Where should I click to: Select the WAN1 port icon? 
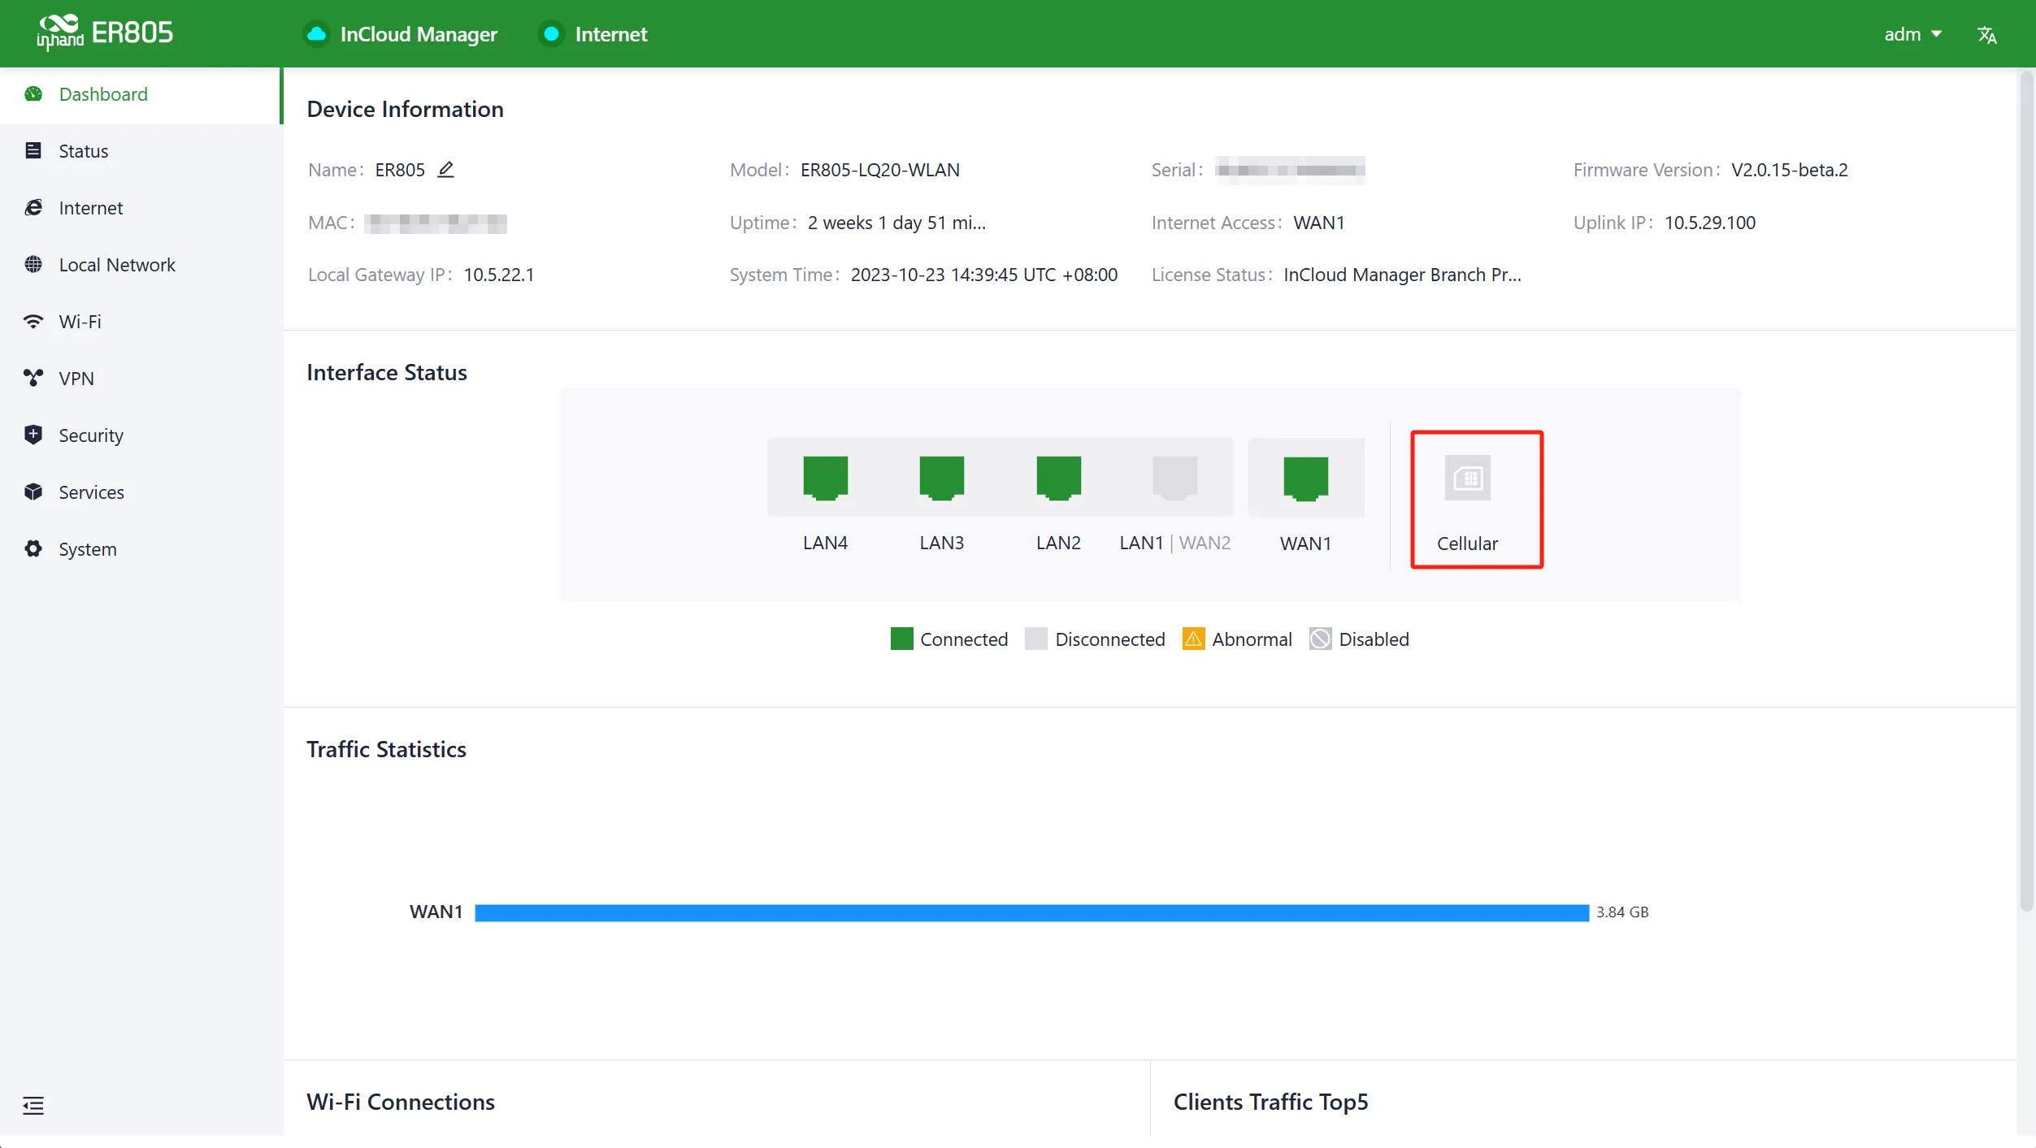coord(1306,479)
